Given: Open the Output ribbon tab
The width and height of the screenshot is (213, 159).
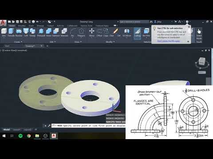Looking at the screenshot, I should 51,26.
